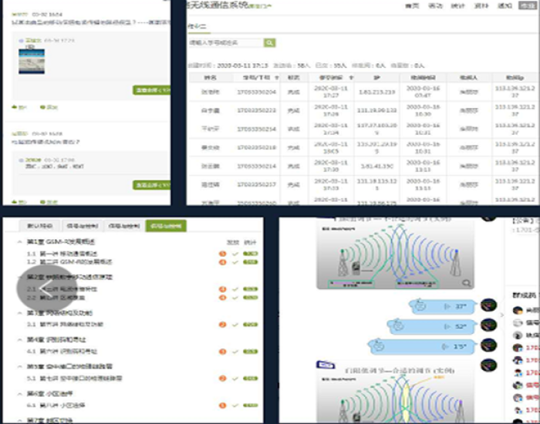Collapse Chapter 1 GSM section

[19, 241]
